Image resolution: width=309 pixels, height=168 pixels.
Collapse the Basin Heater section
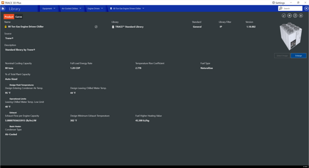(x=6, y=127)
